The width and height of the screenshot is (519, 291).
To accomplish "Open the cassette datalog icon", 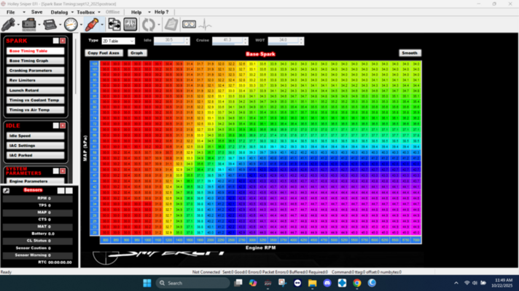I will pyautogui.click(x=189, y=25).
